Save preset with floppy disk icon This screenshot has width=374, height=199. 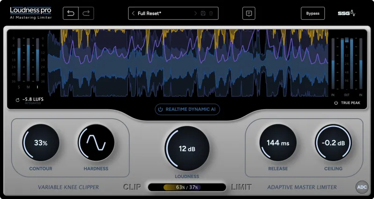pyautogui.click(x=203, y=14)
